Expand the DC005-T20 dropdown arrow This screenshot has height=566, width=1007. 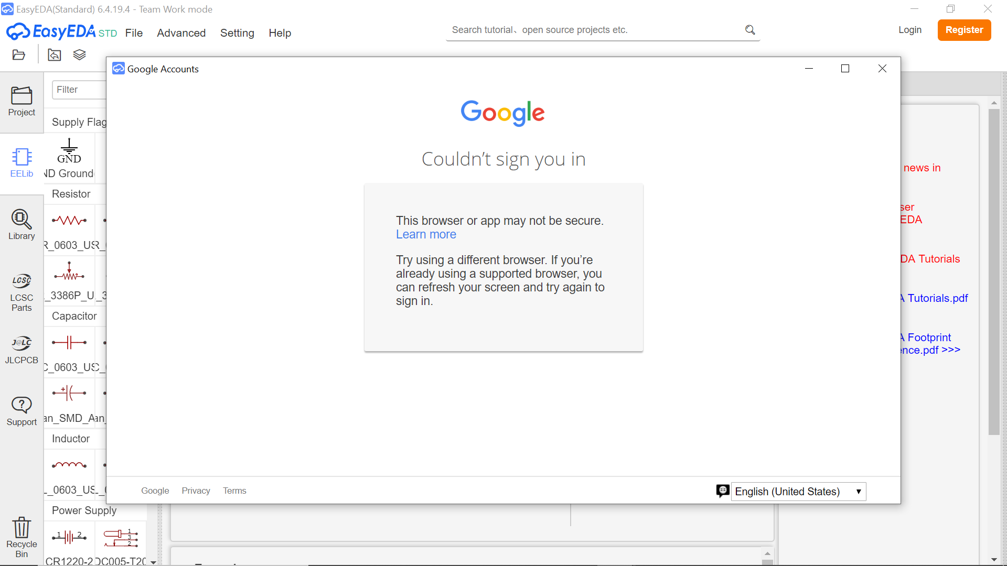[153, 562]
